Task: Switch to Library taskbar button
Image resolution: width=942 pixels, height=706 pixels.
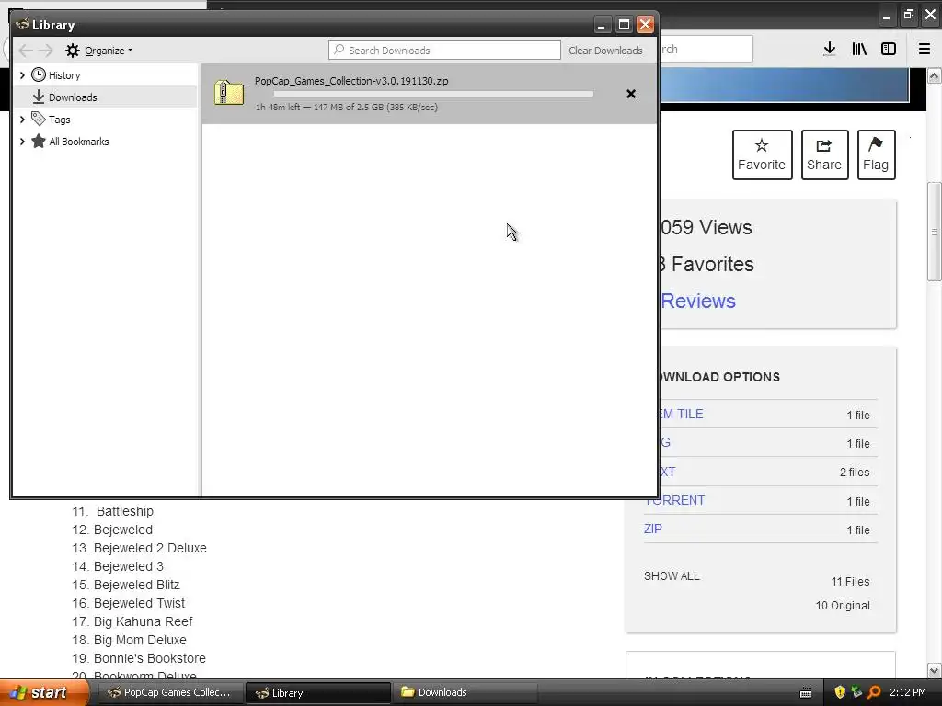Action: 317,692
